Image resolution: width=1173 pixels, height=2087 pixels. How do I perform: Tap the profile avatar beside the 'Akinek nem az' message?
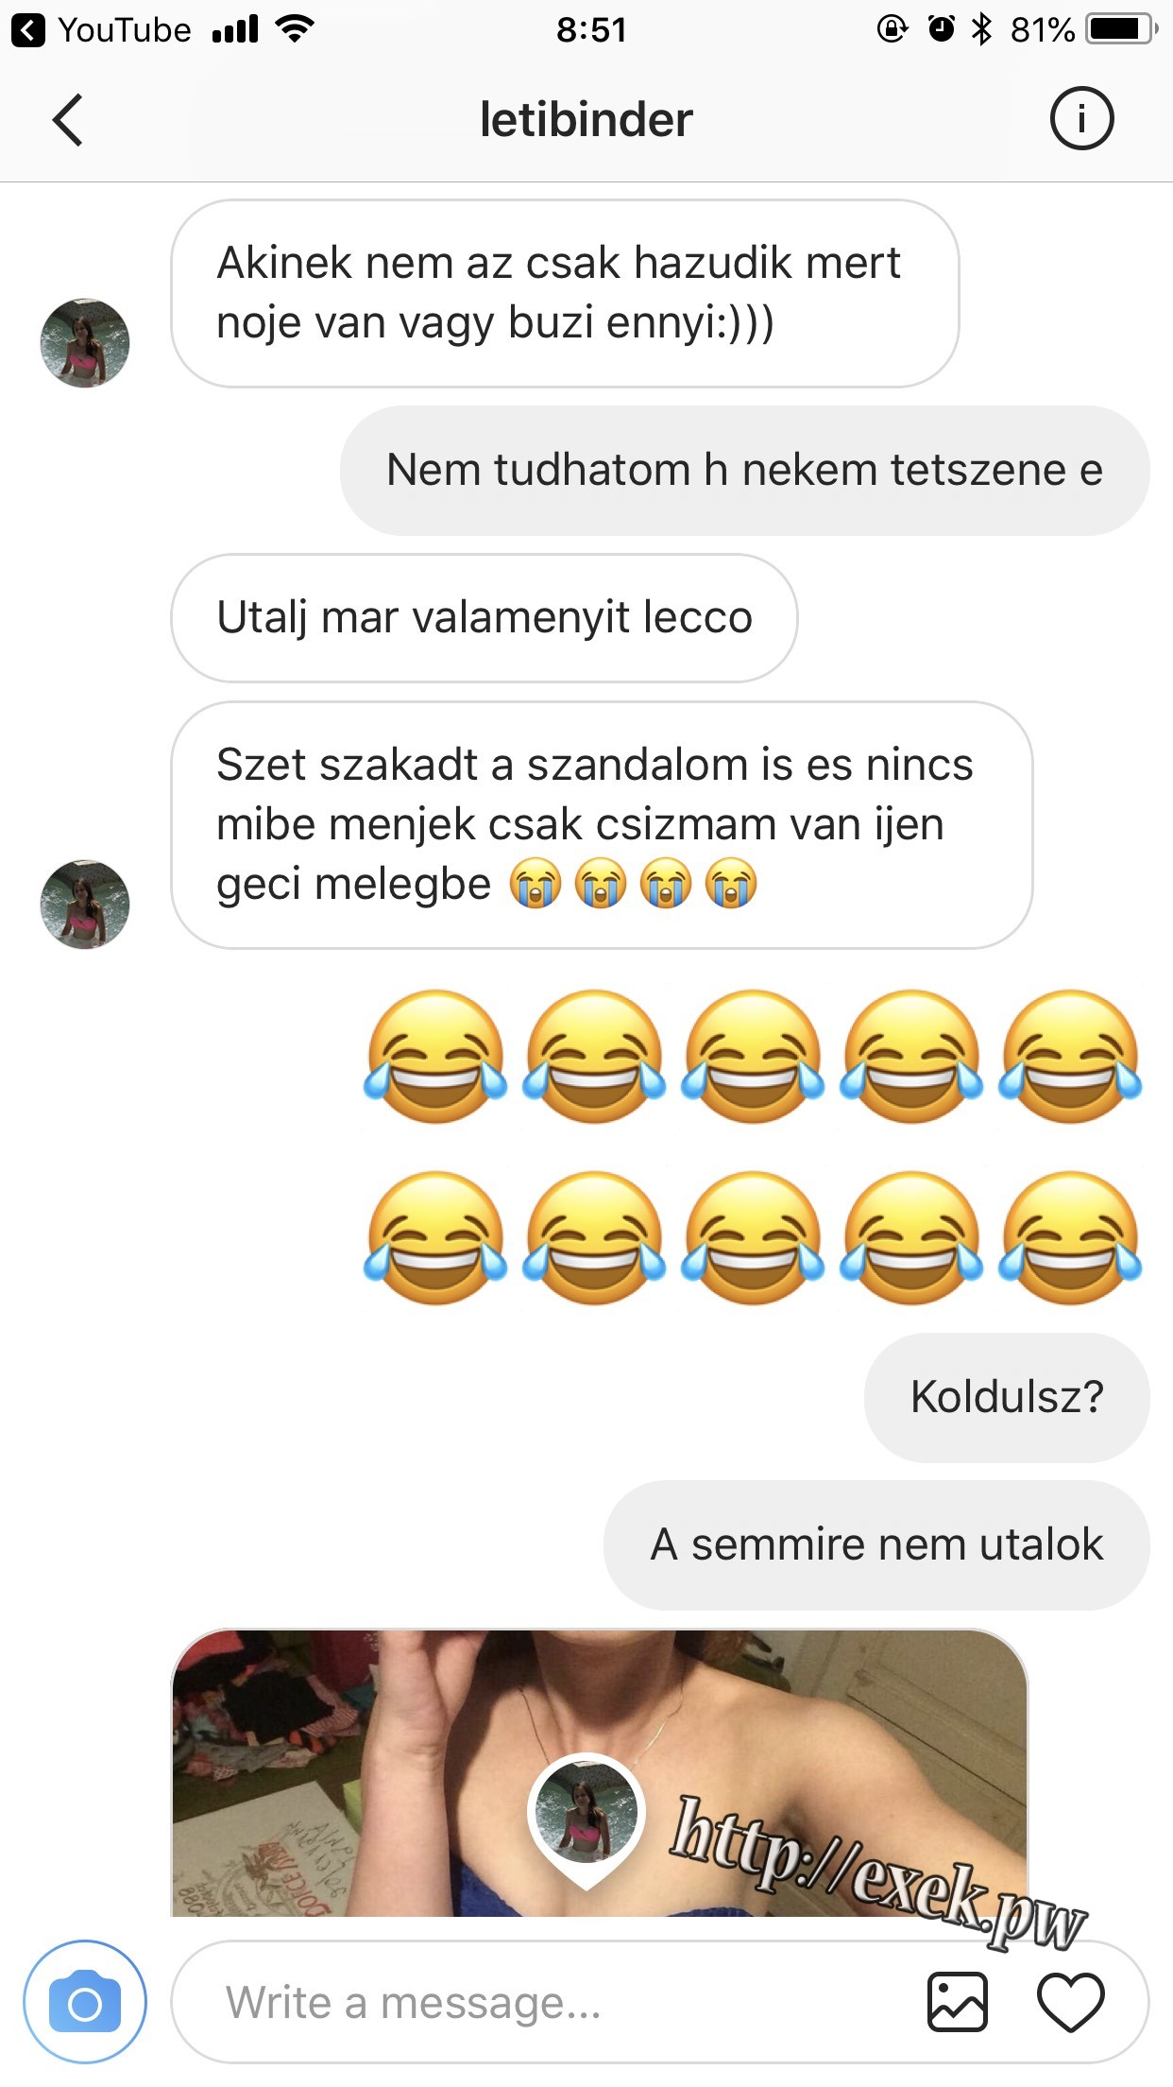[85, 343]
